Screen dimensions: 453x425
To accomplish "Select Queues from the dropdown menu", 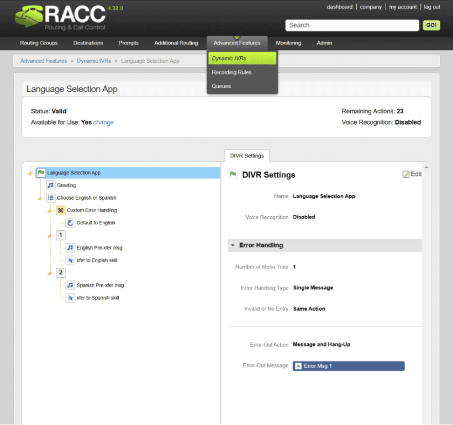I will click(221, 86).
